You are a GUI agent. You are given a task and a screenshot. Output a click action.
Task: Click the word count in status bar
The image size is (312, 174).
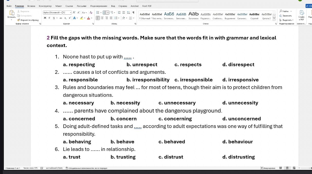pyautogui.click(x=30, y=168)
